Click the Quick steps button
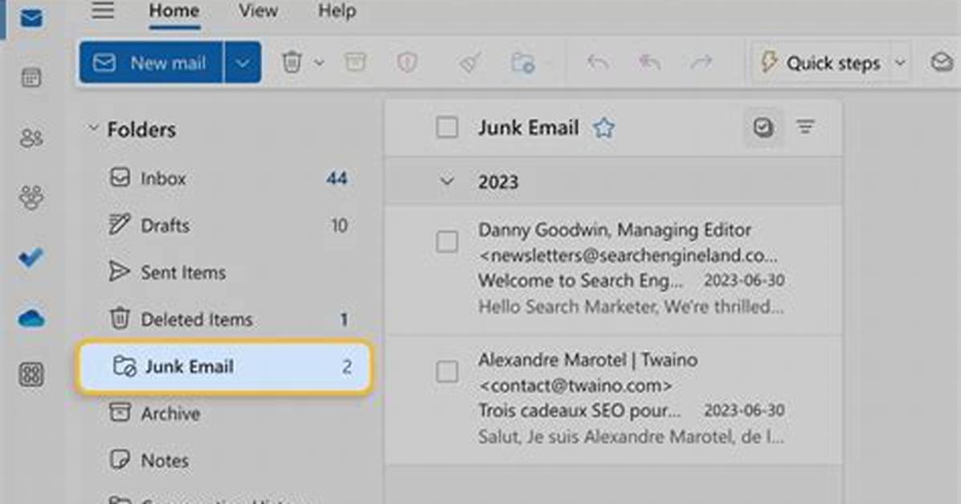Image resolution: width=961 pixels, height=504 pixels. click(x=820, y=63)
